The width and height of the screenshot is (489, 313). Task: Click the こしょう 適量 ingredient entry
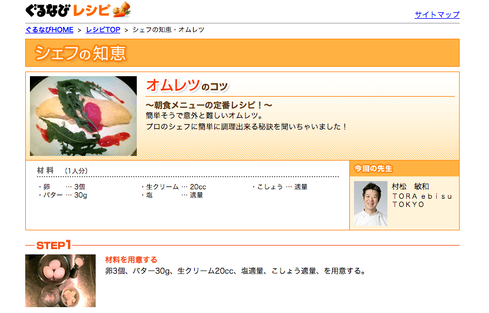tap(280, 186)
